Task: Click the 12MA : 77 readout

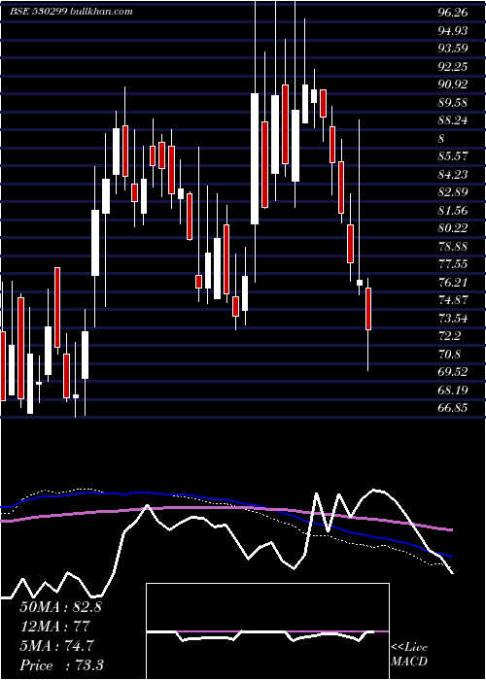Action: point(54,627)
